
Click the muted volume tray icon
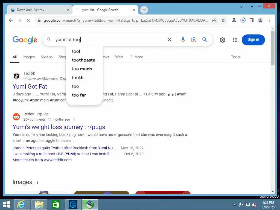254,205
